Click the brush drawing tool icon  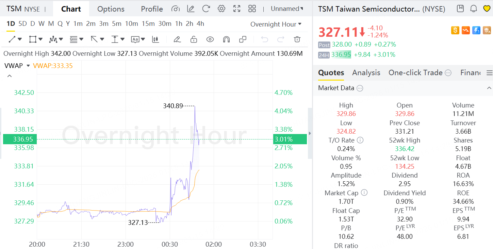tap(177, 39)
